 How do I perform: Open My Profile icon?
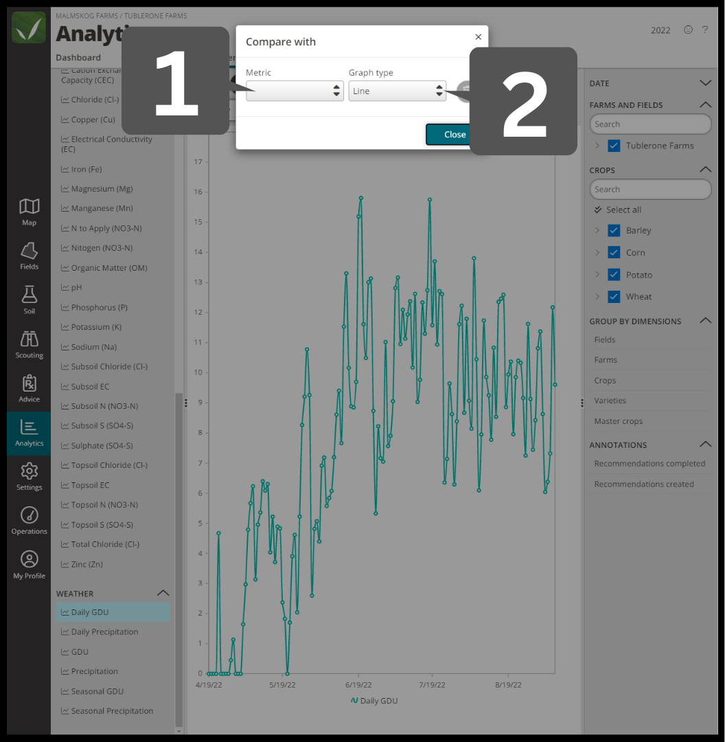pos(29,565)
